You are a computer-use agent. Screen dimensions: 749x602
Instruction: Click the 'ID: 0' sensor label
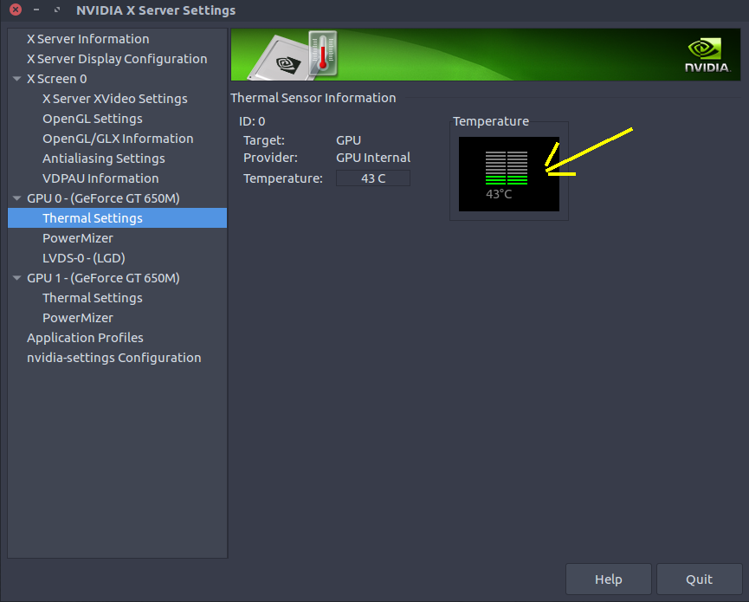(x=252, y=121)
